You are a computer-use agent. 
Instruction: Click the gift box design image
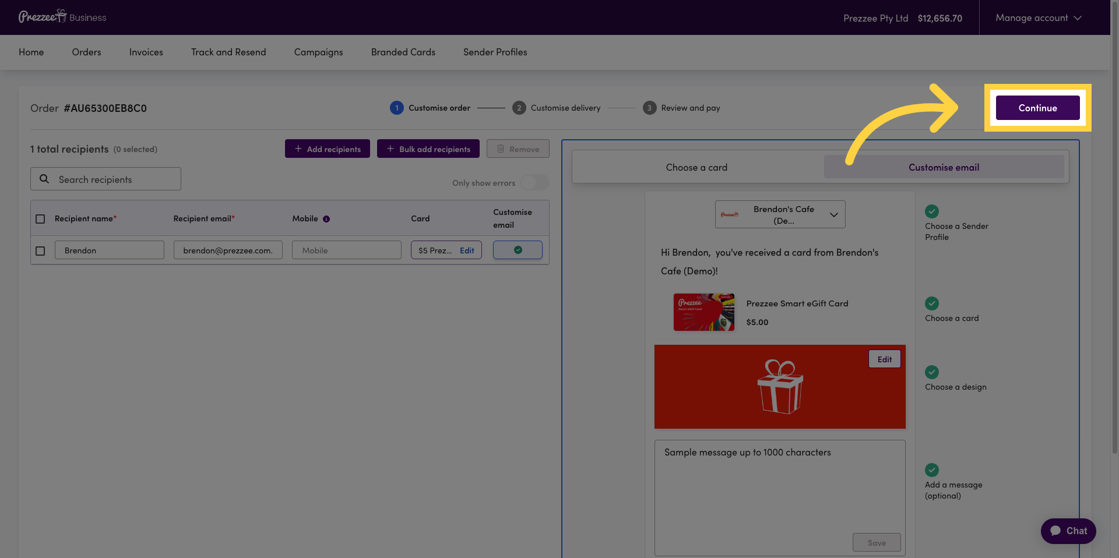pos(780,387)
